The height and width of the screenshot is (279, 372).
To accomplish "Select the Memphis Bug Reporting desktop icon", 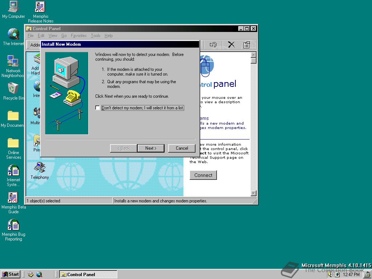I will tap(13, 230).
